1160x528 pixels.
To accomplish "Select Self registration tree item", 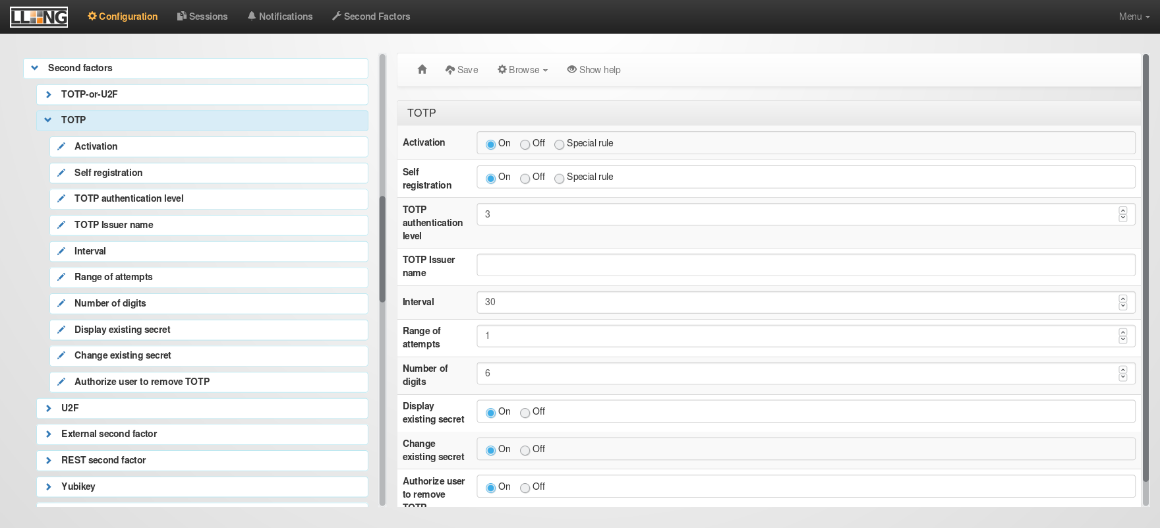I will [209, 173].
